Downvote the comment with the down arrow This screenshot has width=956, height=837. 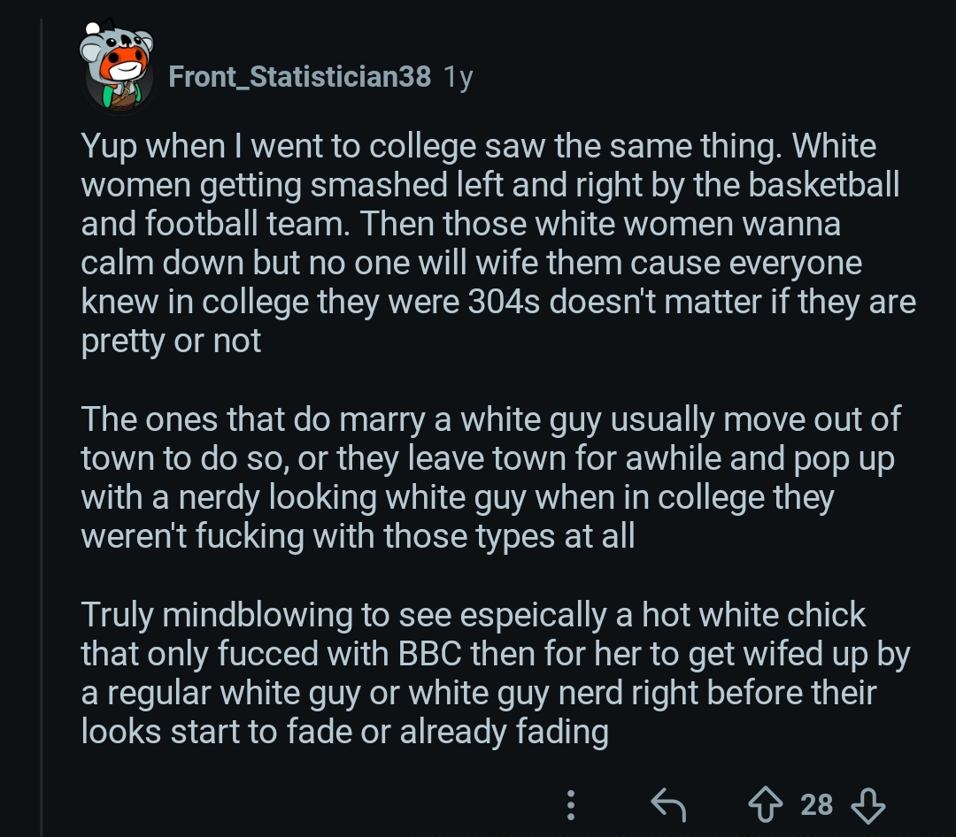[x=867, y=803]
